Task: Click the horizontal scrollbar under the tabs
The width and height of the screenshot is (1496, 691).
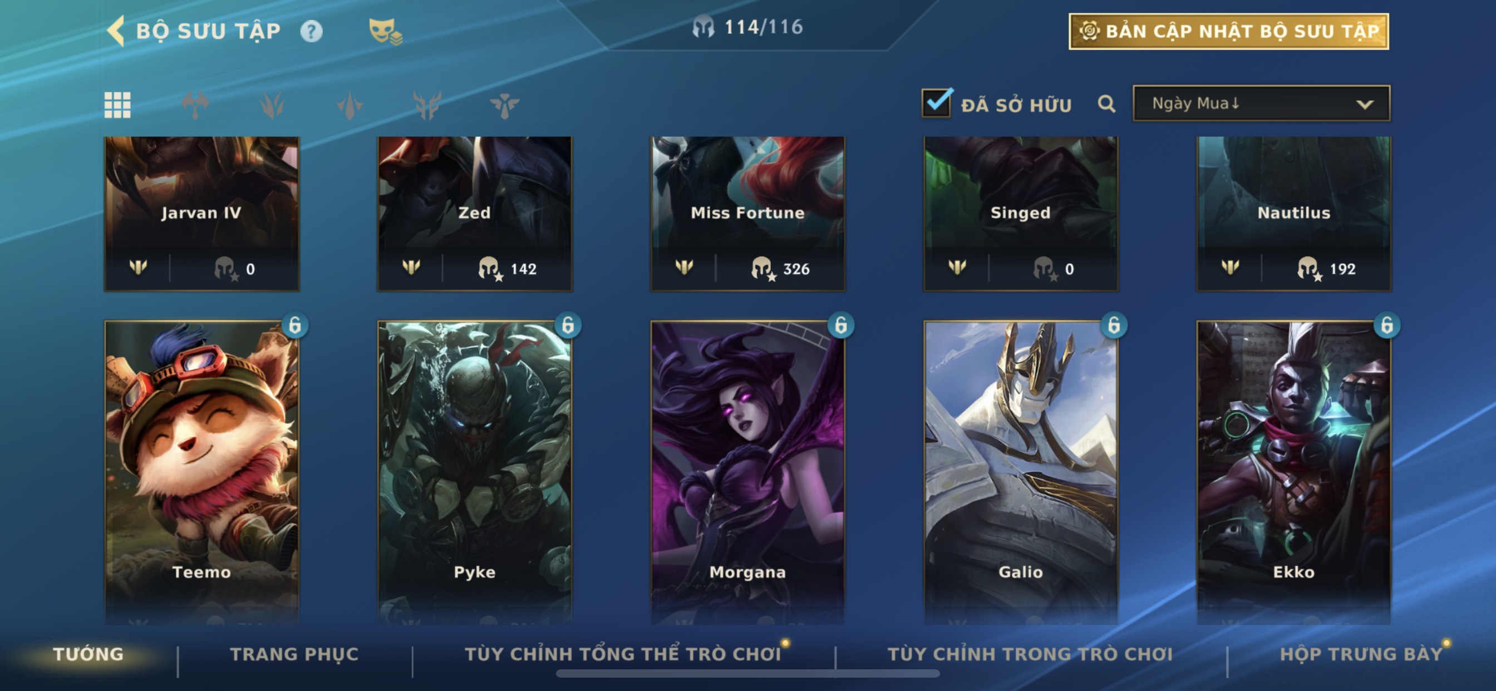Action: click(x=747, y=674)
